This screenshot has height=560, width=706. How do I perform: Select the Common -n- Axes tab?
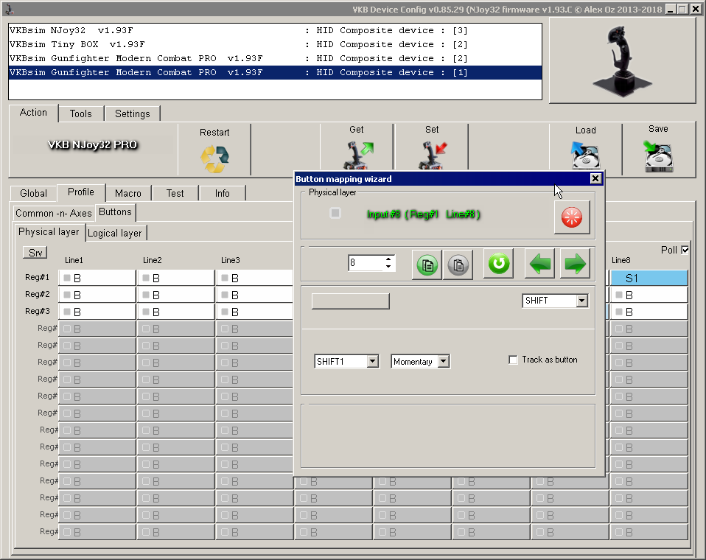54,213
